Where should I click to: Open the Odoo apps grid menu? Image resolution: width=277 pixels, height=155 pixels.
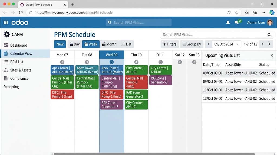click(6, 22)
